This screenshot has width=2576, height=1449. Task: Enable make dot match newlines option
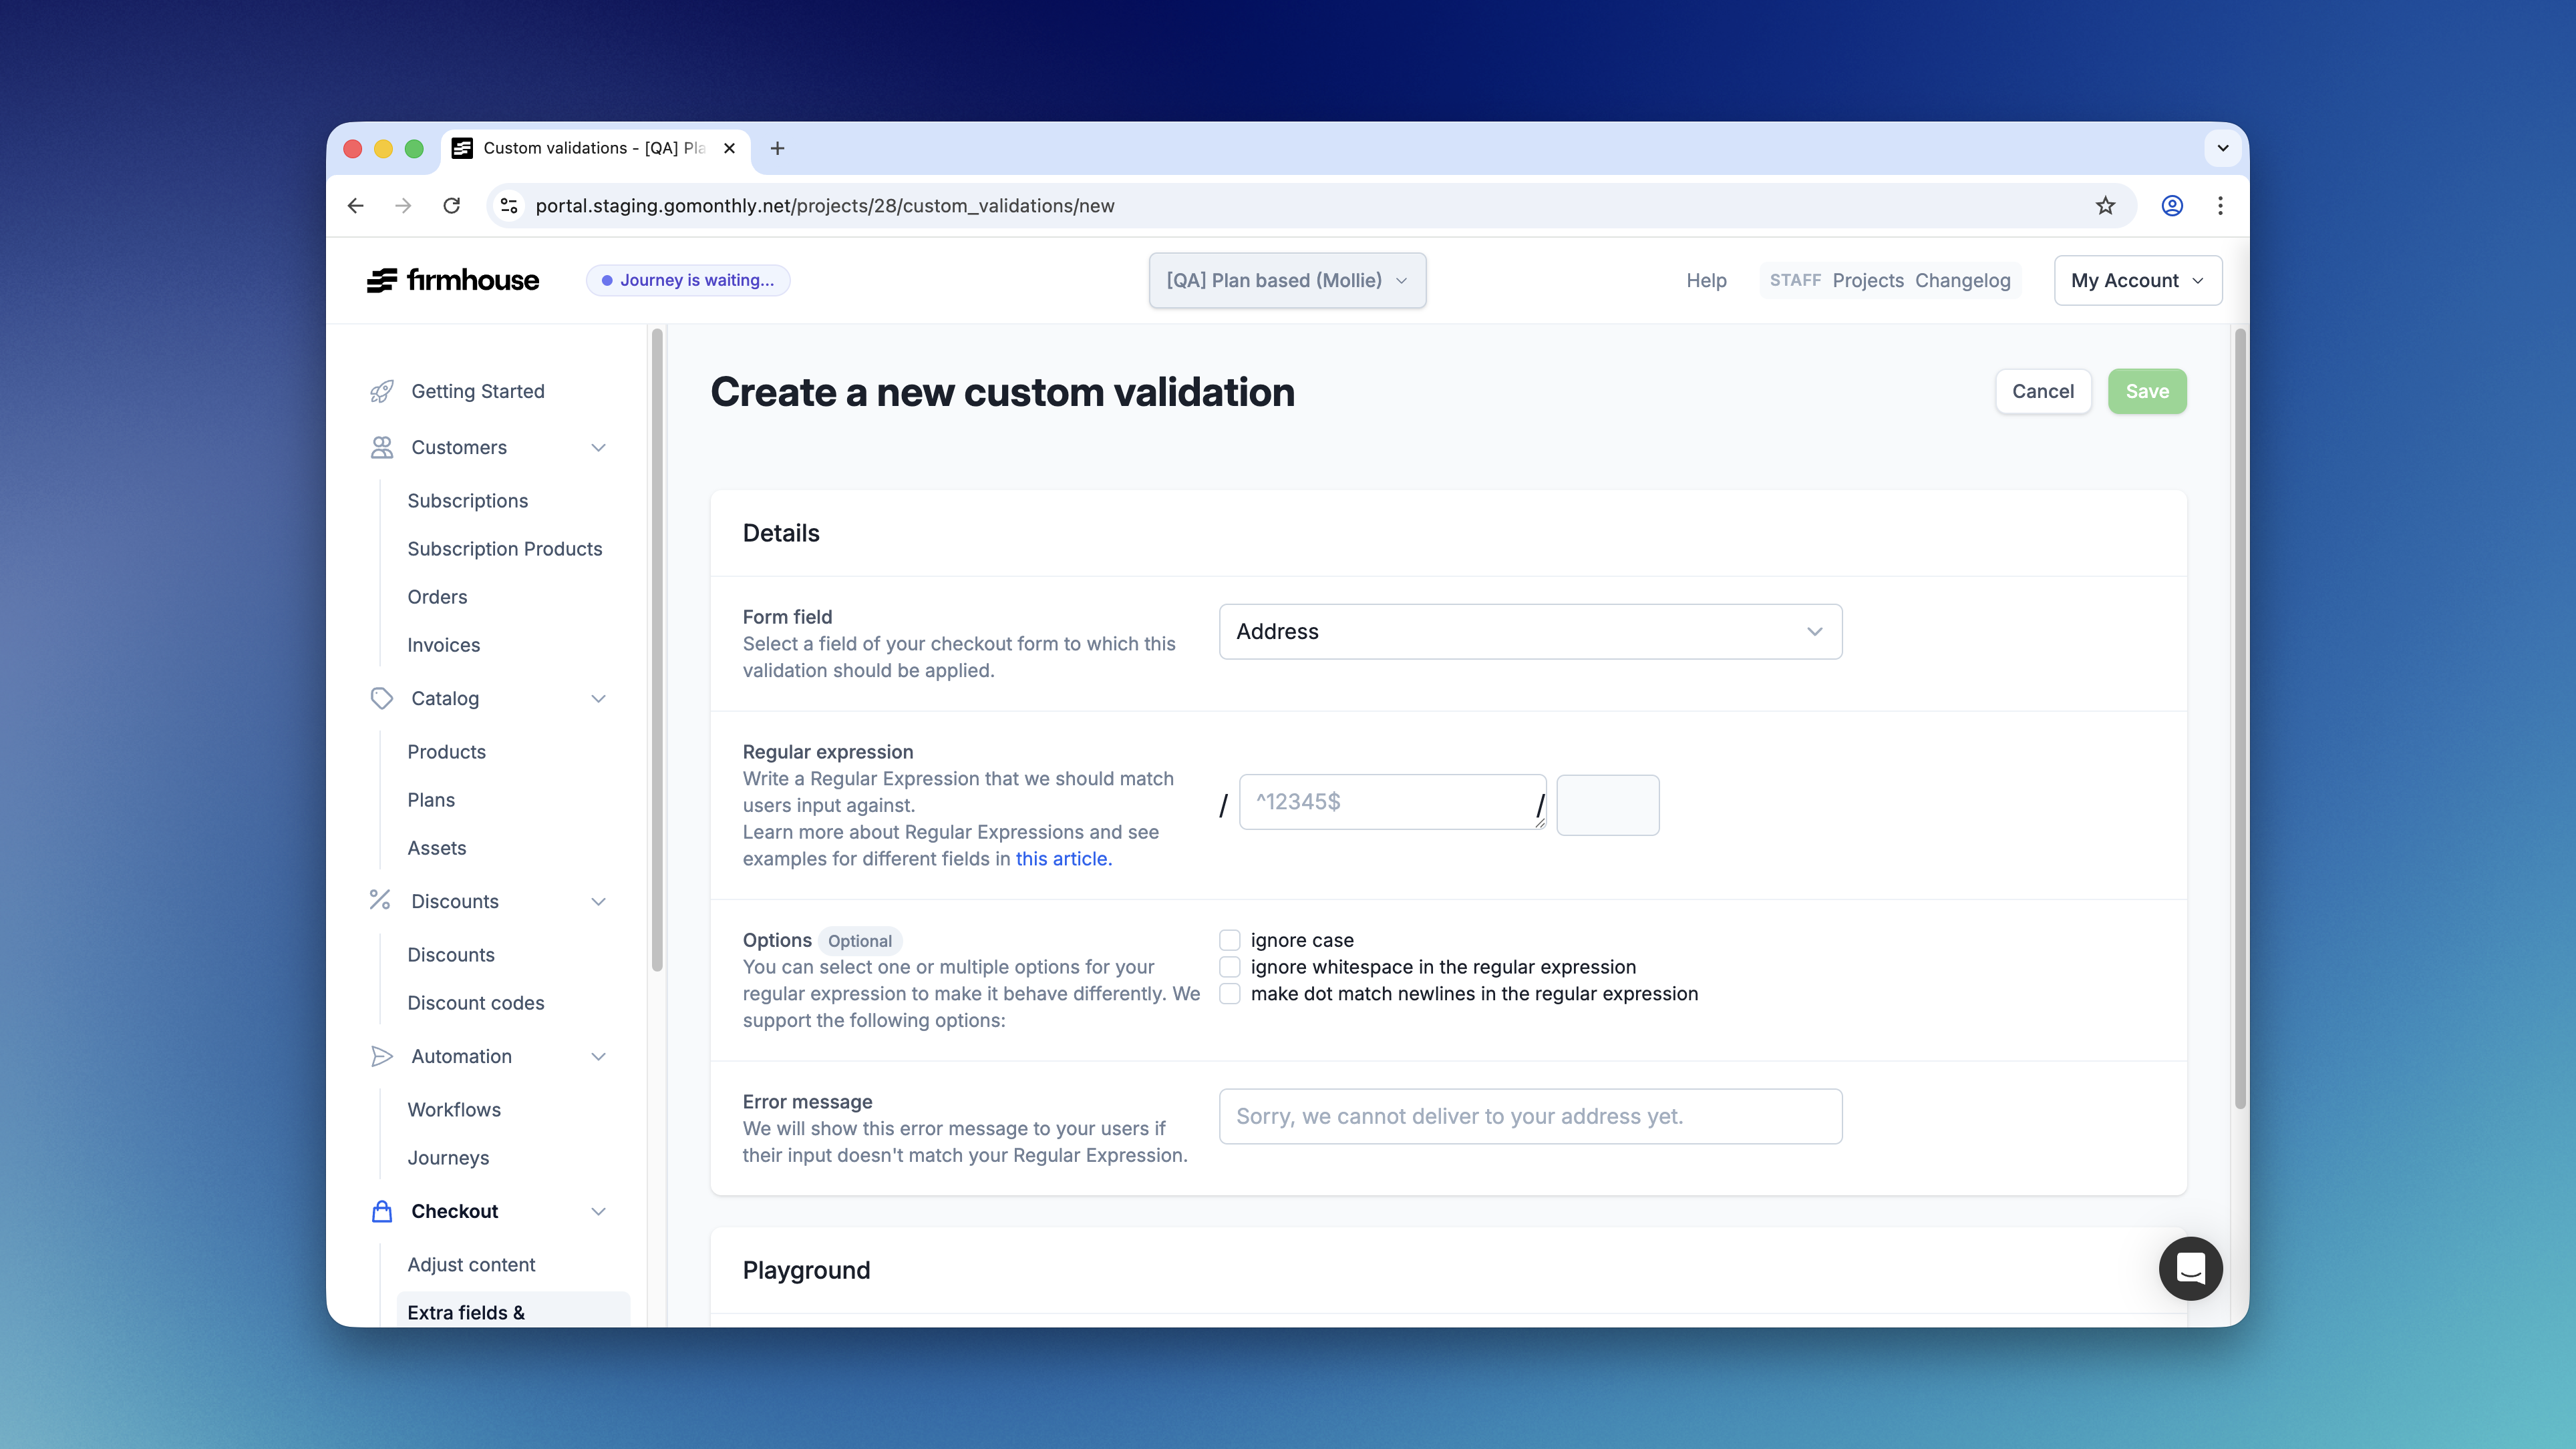(x=1229, y=994)
